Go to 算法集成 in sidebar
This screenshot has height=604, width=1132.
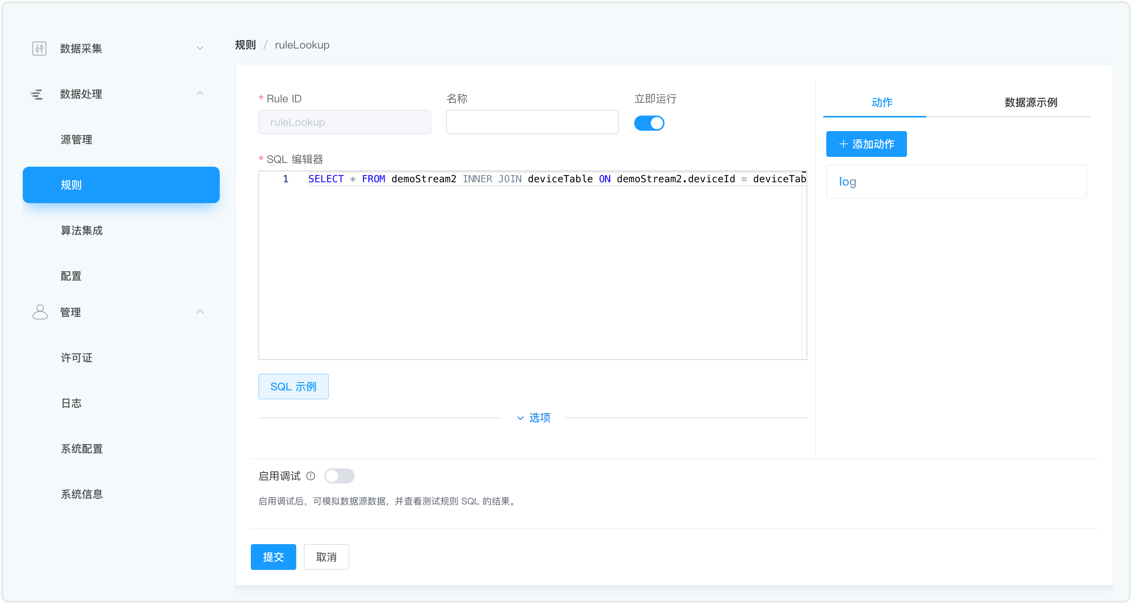[82, 230]
